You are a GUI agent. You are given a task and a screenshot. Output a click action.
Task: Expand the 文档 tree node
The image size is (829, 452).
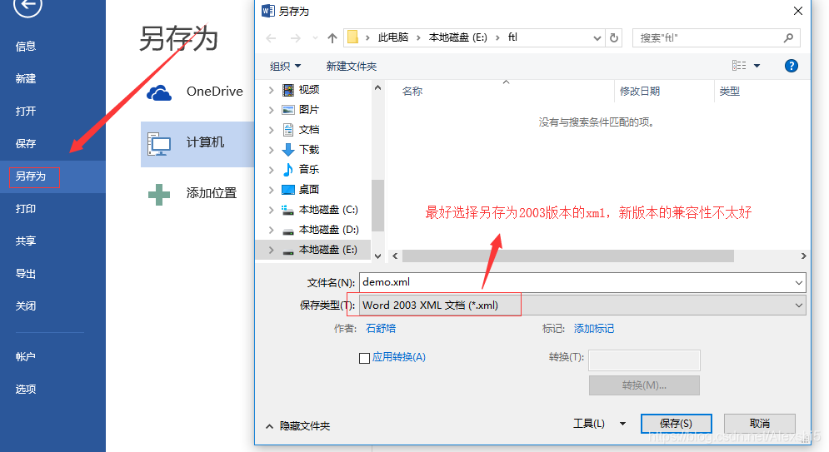[272, 130]
